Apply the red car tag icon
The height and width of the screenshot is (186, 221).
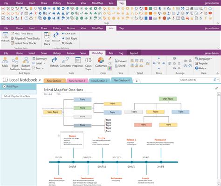[x=187, y=18]
